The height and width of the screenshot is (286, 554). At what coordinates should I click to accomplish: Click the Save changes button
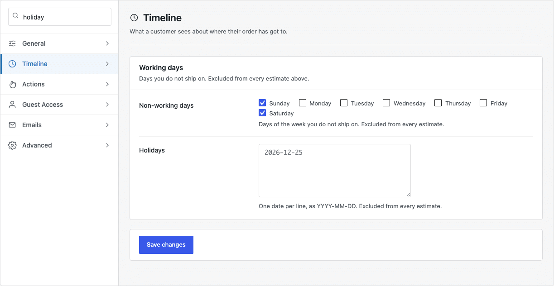pos(166,245)
